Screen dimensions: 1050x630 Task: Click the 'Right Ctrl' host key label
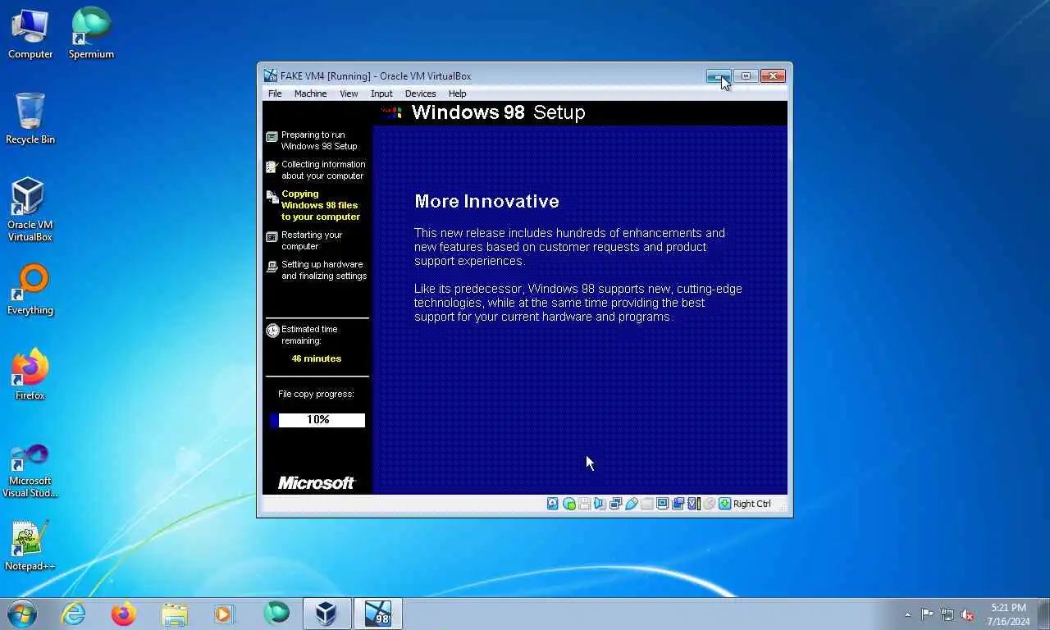pos(752,504)
